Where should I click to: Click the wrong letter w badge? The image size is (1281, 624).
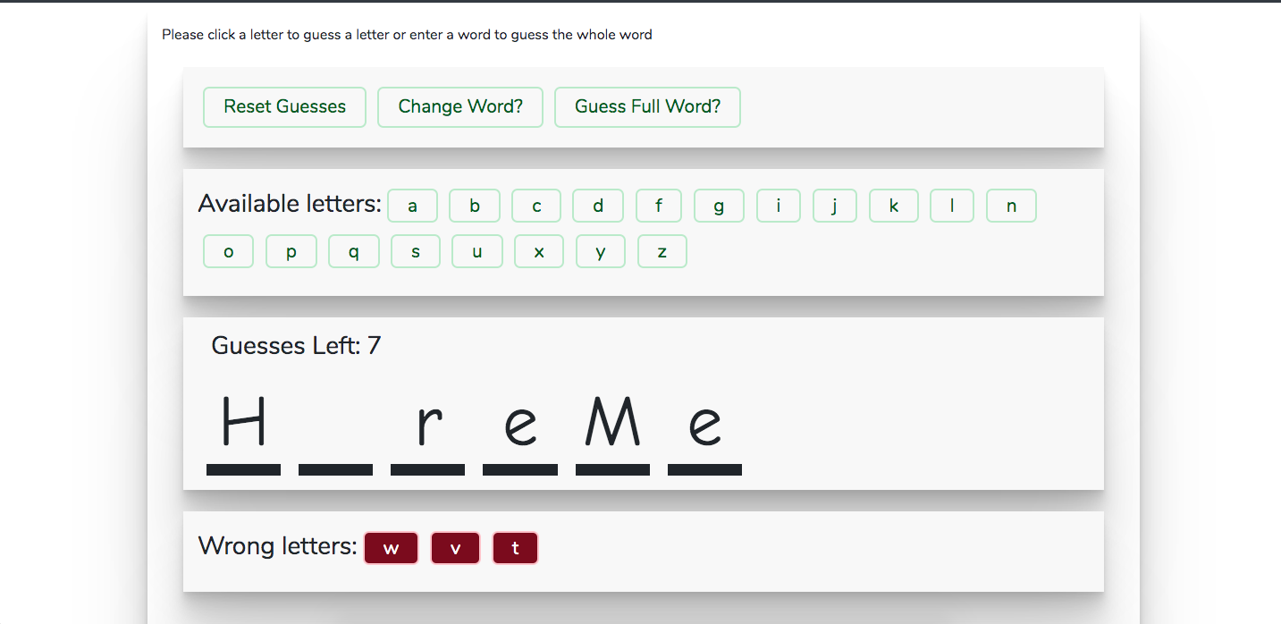[x=391, y=548]
